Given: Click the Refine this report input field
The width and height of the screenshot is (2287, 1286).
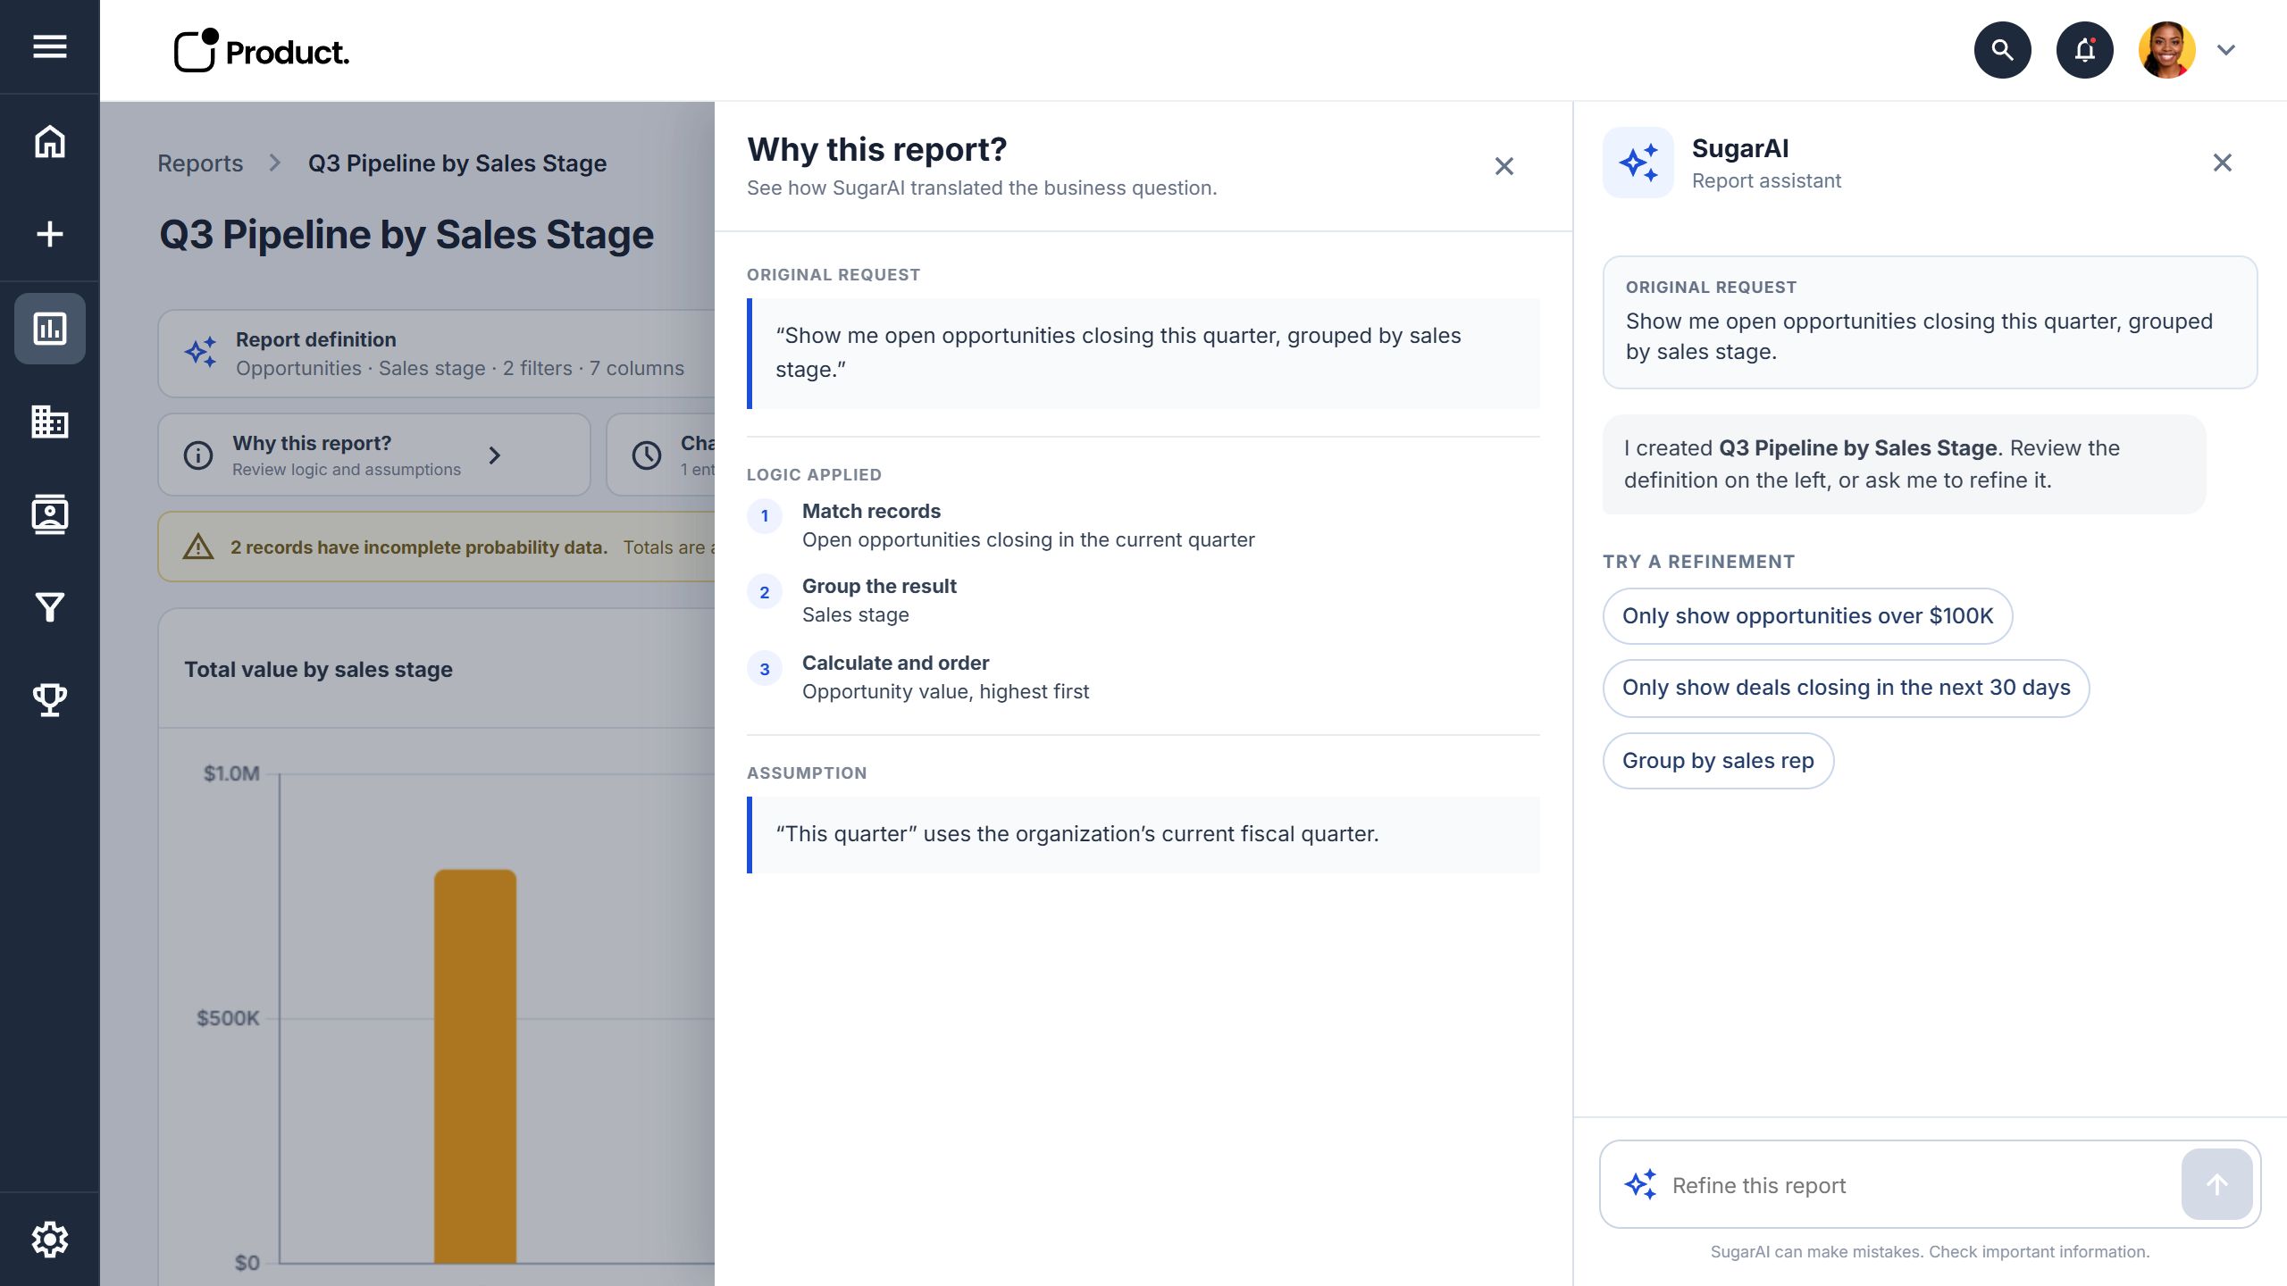Looking at the screenshot, I should click(x=1921, y=1185).
